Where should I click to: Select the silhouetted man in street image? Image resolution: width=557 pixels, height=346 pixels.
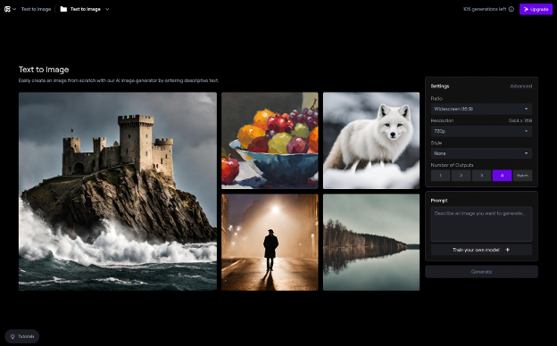click(x=270, y=242)
